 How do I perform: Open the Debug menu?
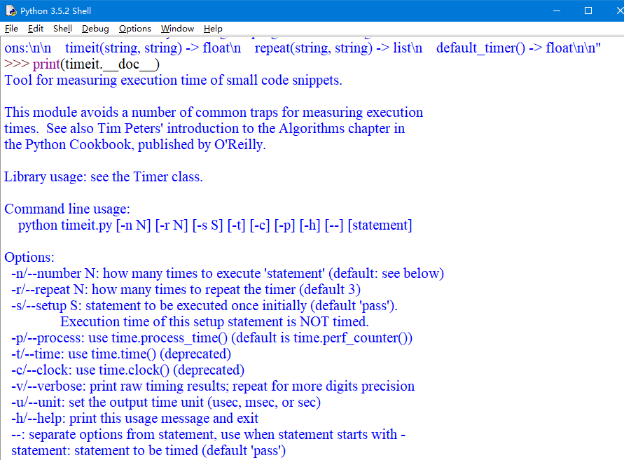[95, 29]
